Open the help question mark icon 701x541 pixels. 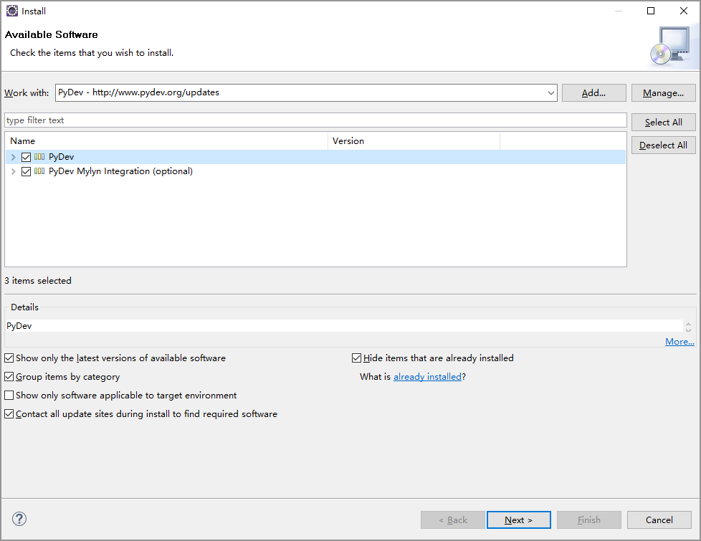[19, 519]
